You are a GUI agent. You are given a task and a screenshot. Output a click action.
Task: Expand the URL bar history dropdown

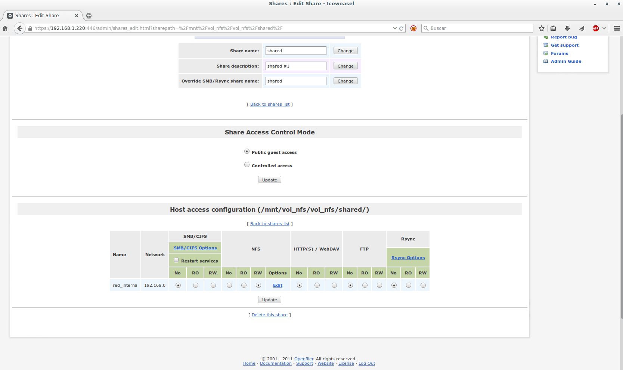(x=395, y=28)
